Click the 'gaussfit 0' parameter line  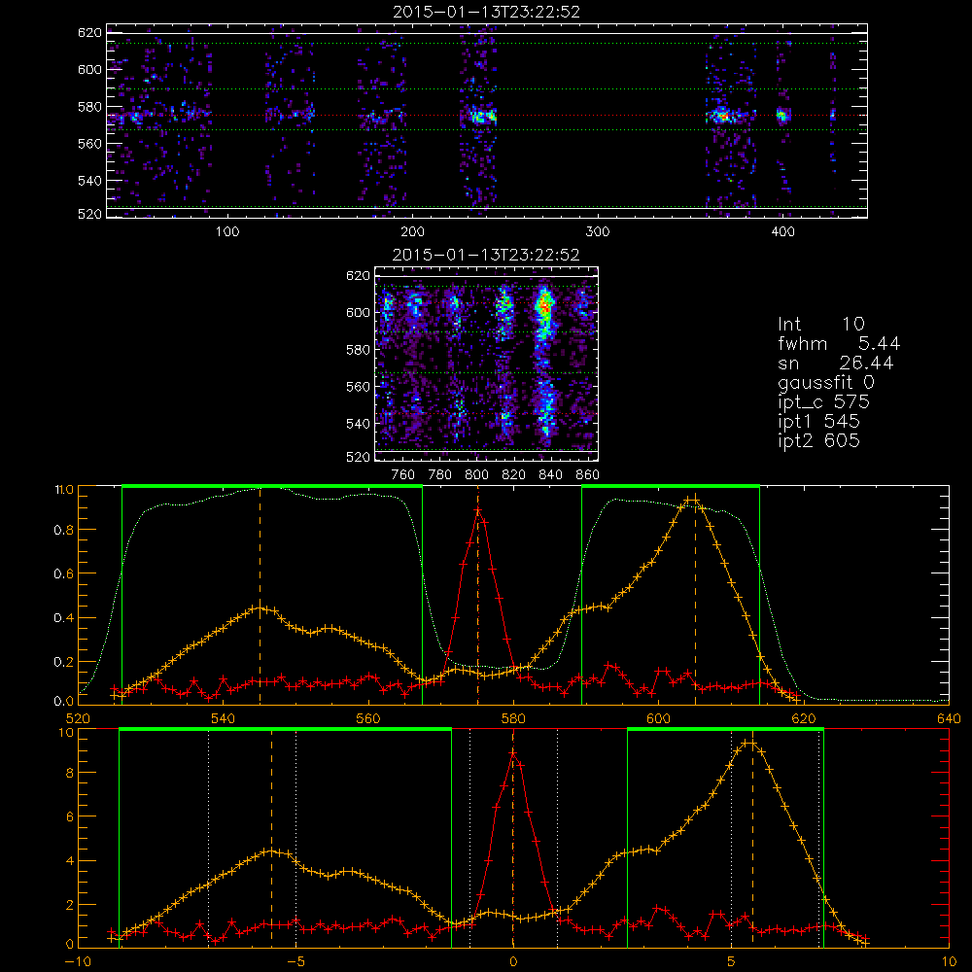tap(825, 382)
